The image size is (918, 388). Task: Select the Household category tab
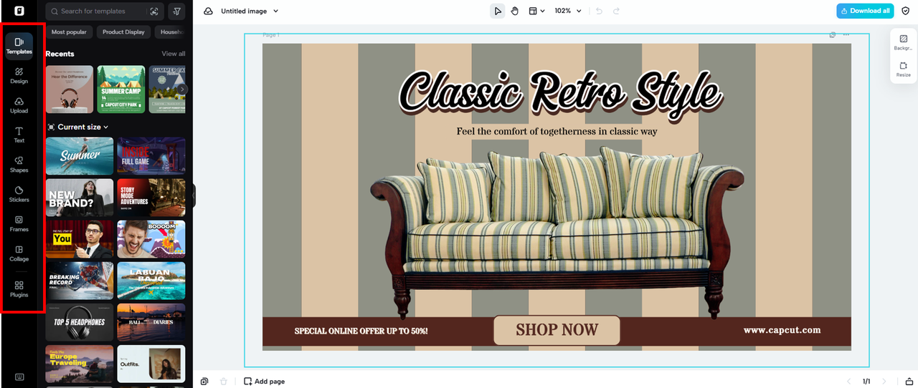(x=171, y=32)
